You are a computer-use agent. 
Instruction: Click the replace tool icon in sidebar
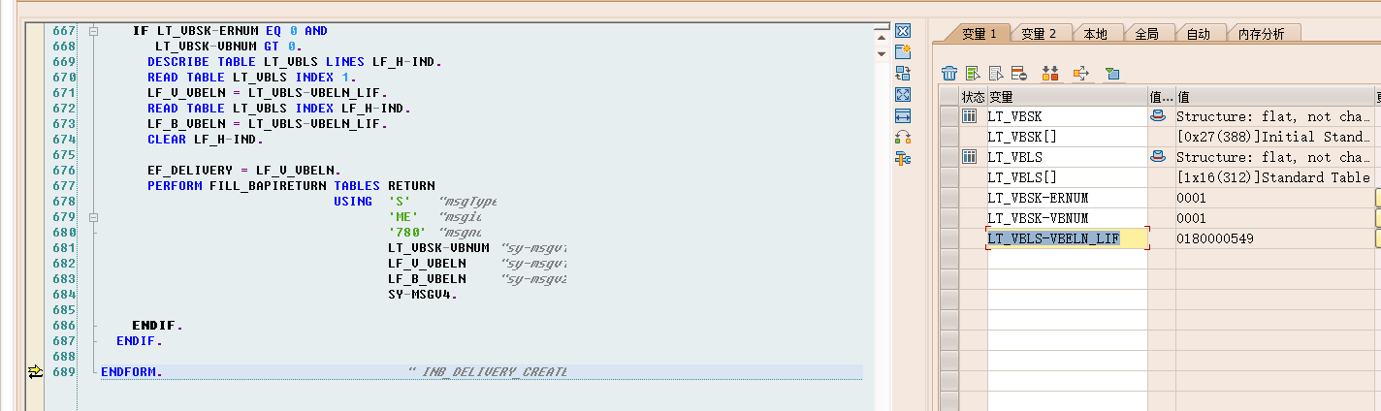tap(903, 74)
